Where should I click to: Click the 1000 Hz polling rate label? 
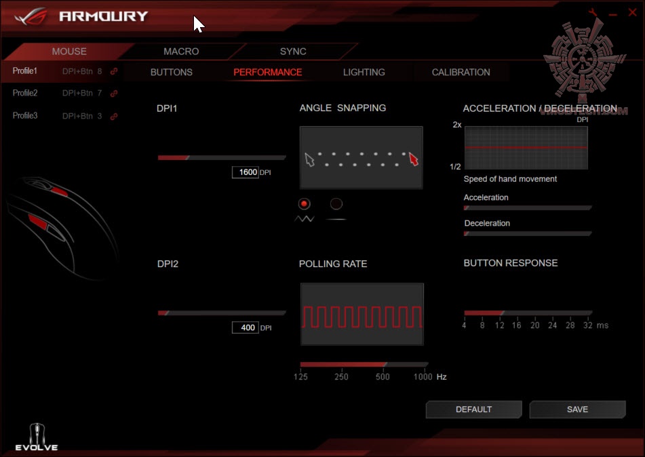[x=423, y=377]
